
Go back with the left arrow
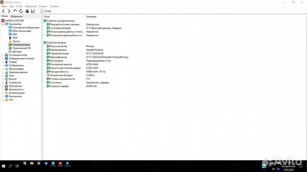coord(3,11)
